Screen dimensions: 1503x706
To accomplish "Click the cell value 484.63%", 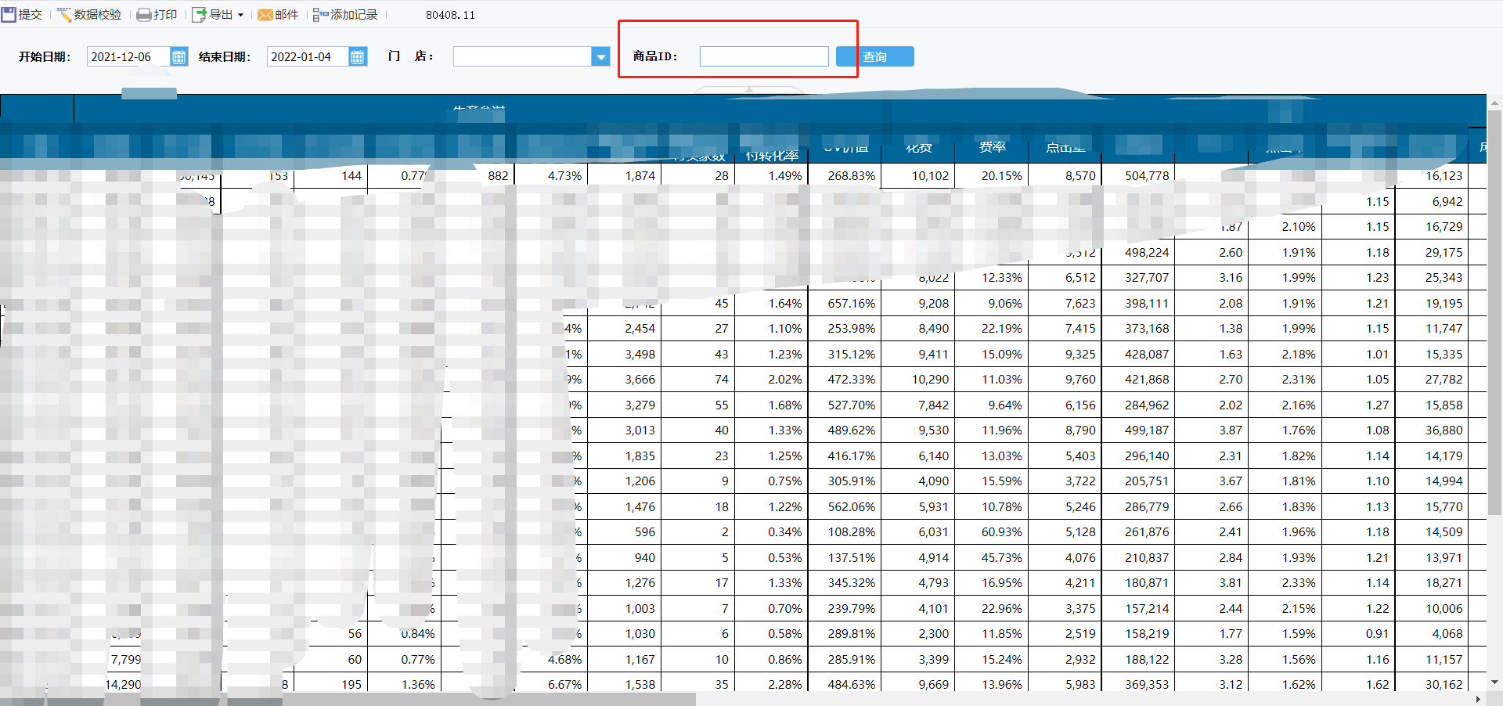I will click(x=851, y=685).
